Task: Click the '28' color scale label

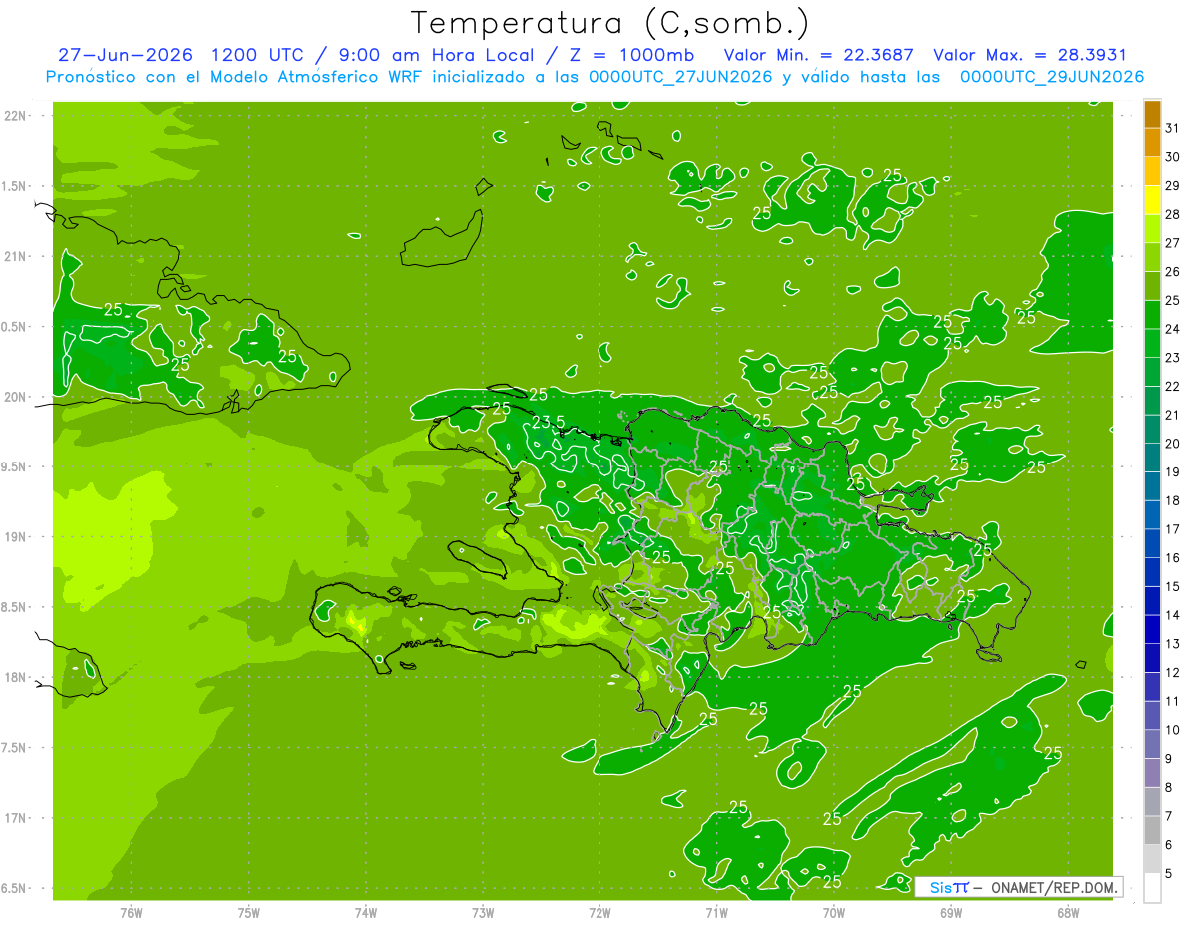Action: coord(1173,214)
